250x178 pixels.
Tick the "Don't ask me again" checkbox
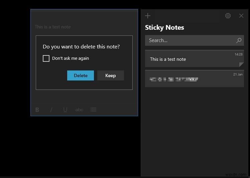click(46, 58)
